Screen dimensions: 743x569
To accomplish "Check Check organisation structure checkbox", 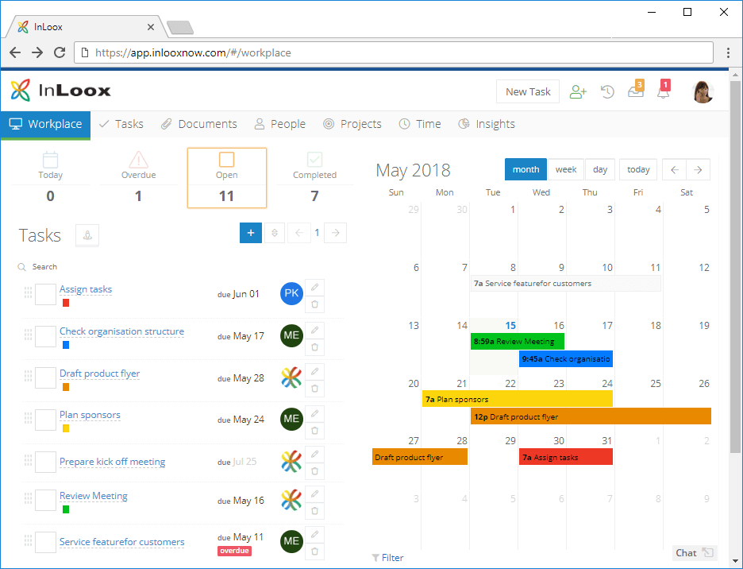I will (46, 336).
